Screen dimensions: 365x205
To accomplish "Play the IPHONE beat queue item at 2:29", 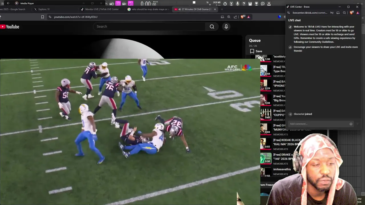I will click(x=273, y=85).
